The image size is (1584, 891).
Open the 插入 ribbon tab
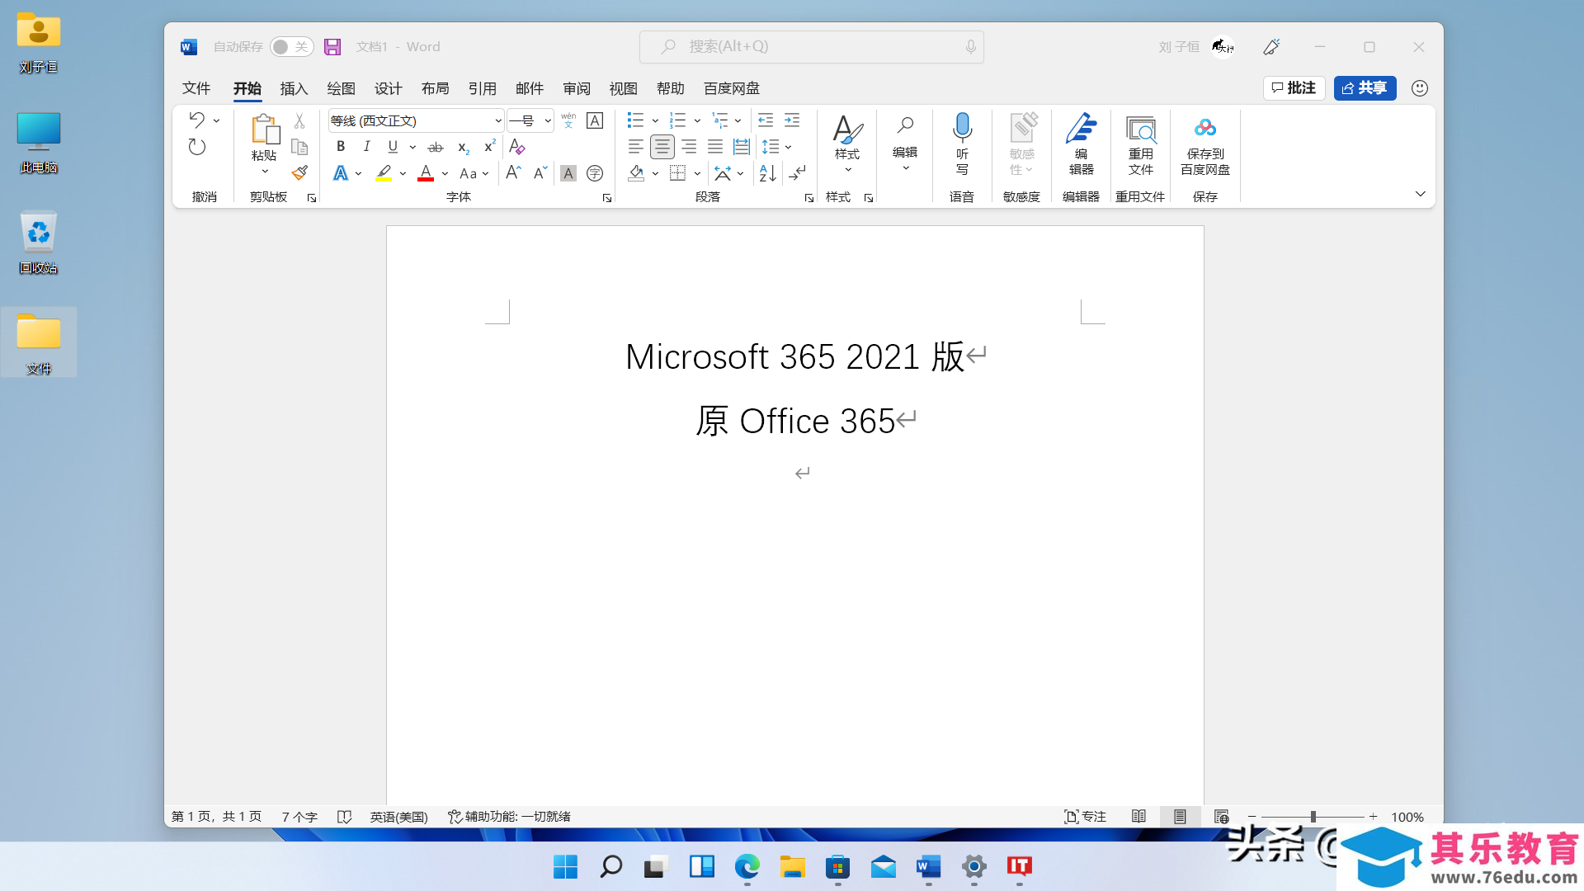tap(294, 88)
